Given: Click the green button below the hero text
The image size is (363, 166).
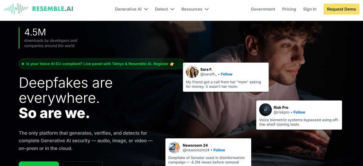Looking at the screenshot, I should coord(39,164).
